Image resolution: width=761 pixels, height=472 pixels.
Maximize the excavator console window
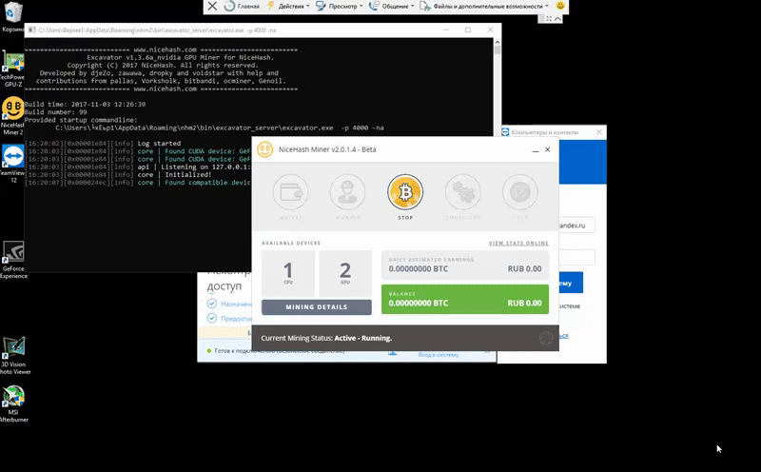click(x=468, y=30)
